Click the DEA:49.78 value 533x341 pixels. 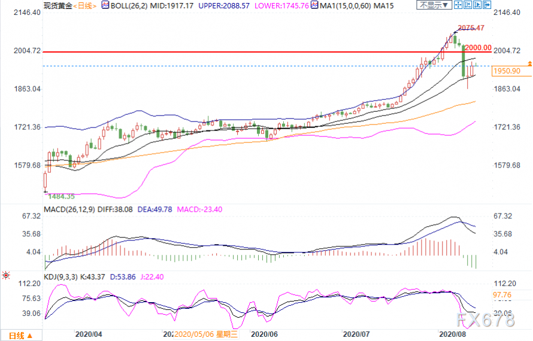[x=155, y=209]
